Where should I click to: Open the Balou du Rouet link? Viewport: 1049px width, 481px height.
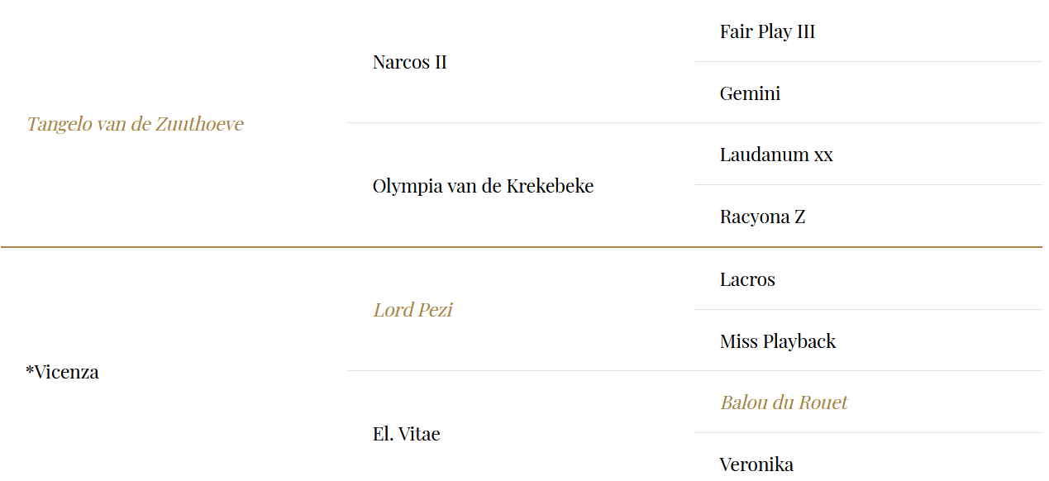pos(784,402)
